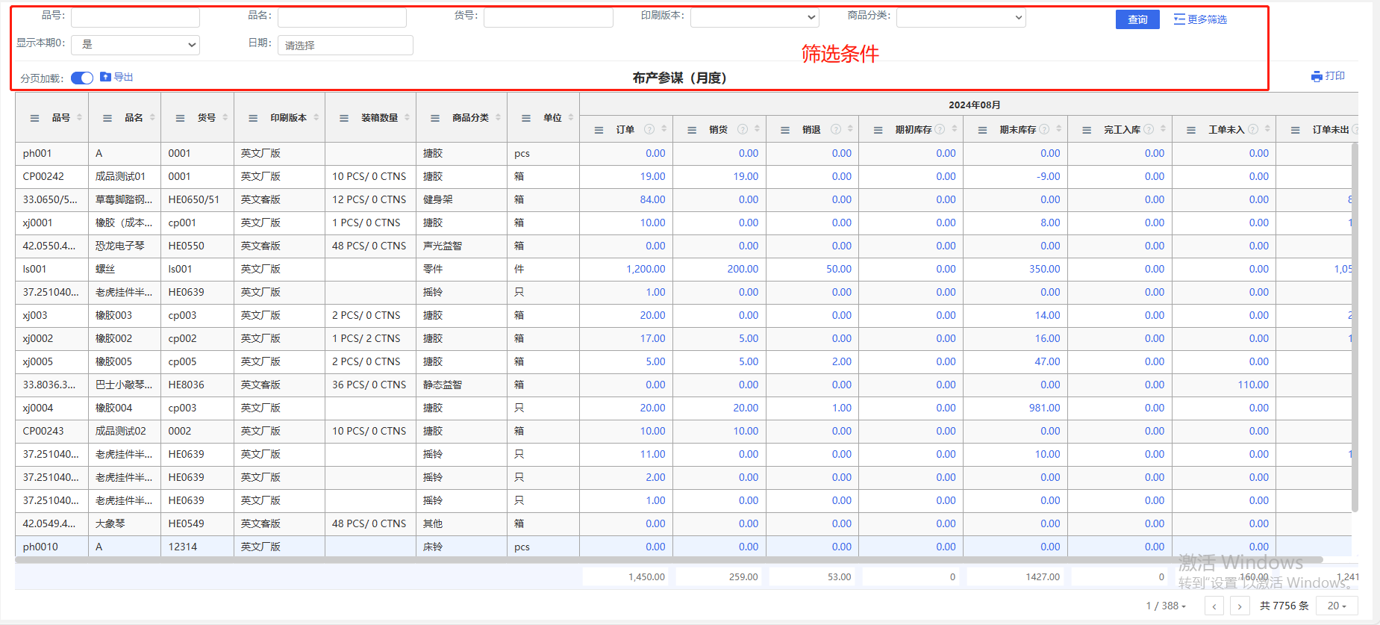Click the help icon next to 期末库存

pos(1044,129)
